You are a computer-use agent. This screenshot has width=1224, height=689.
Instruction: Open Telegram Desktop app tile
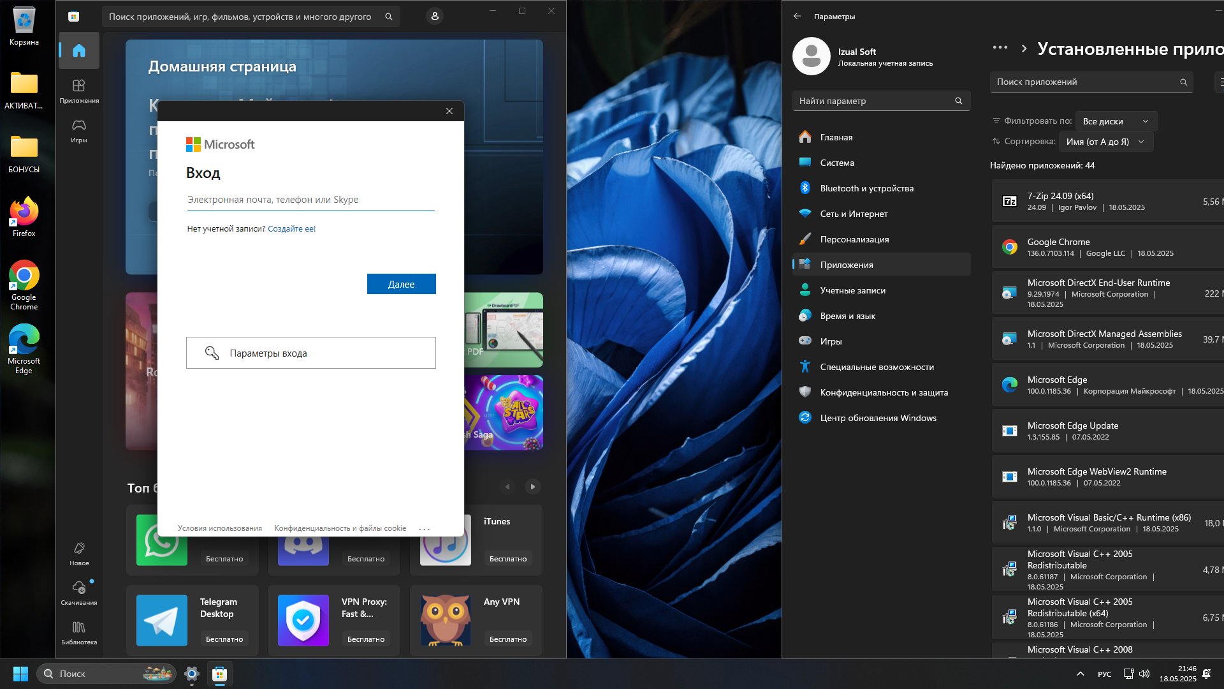193,620
